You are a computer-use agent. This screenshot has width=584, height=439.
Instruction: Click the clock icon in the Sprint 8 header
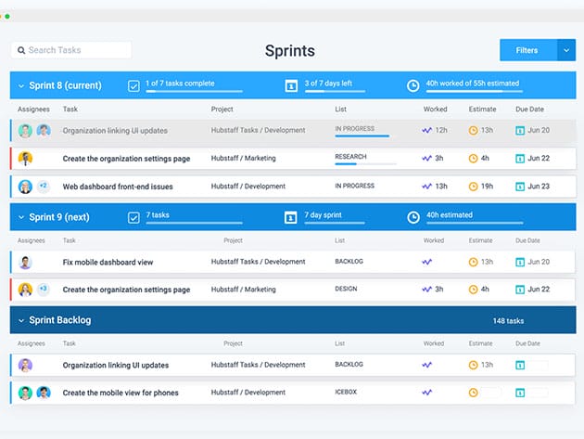point(413,85)
